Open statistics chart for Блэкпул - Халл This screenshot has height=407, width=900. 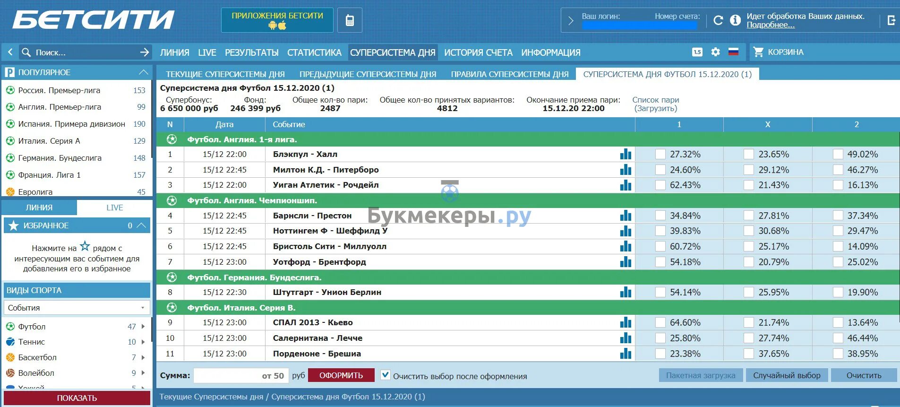[x=626, y=154]
